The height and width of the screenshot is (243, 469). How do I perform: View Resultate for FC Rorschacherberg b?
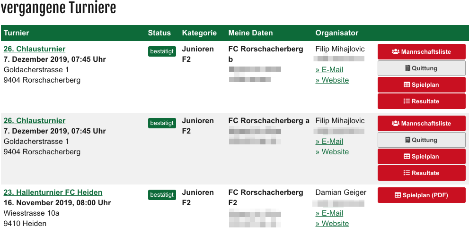421,101
